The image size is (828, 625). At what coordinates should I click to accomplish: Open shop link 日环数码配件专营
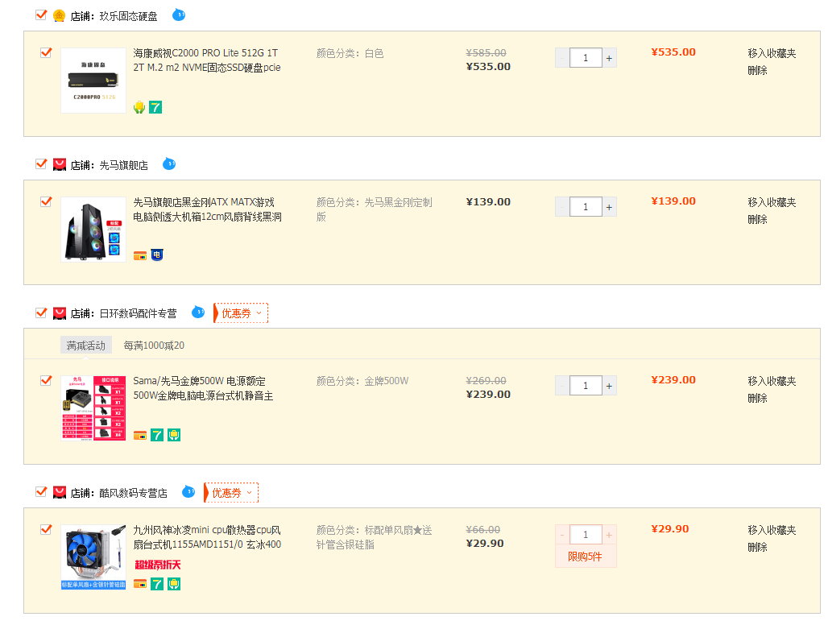(x=138, y=313)
